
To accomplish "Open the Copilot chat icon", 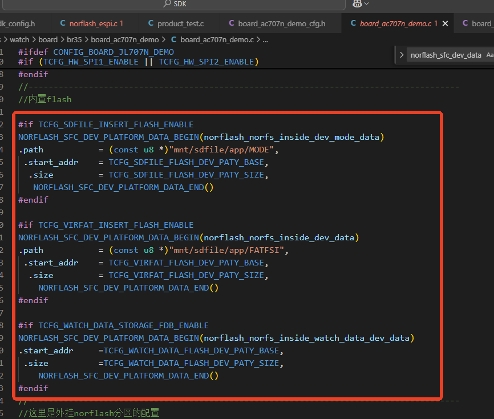I will click(357, 3).
